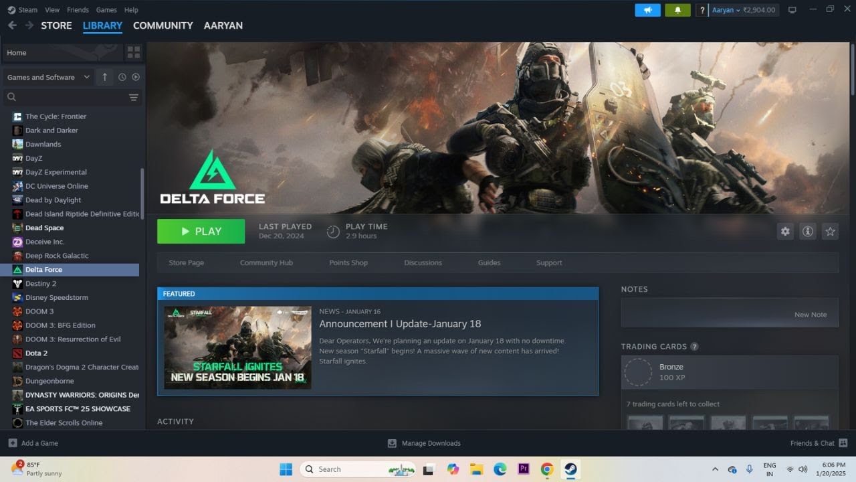The height and width of the screenshot is (482, 856).
Task: Open the Support link
Action: 549,262
